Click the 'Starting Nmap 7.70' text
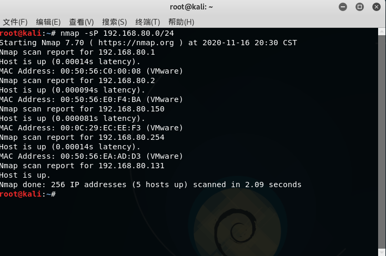The width and height of the screenshot is (386, 256). [x=42, y=43]
